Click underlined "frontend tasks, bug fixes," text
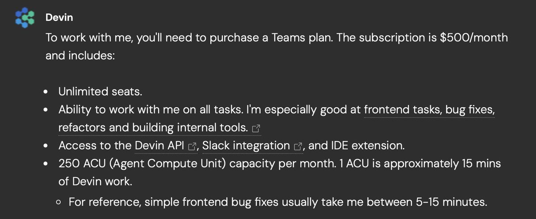 pyautogui.click(x=429, y=109)
